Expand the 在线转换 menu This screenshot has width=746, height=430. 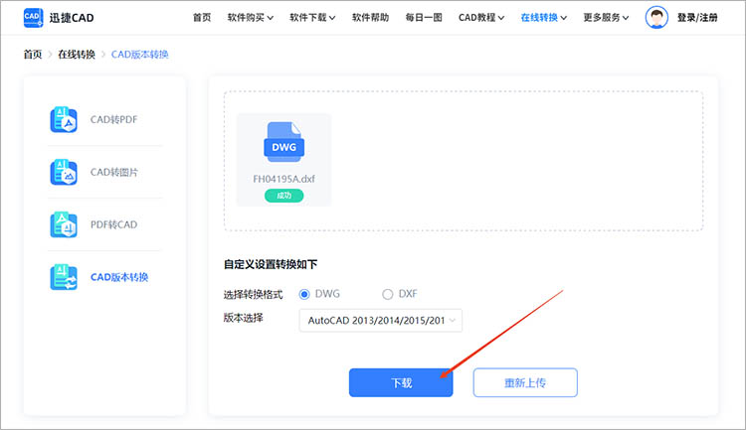click(544, 18)
